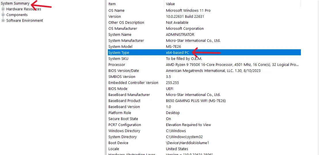Expand the Software Environment tree node
The image size is (319, 155).
(x=3, y=21)
